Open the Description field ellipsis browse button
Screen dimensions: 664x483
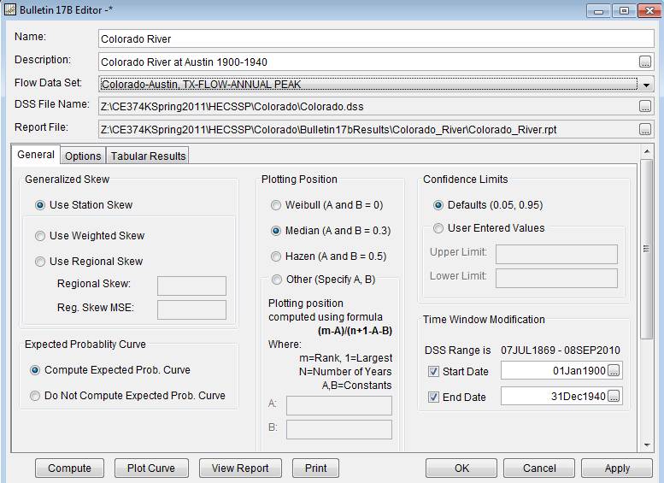[644, 62]
